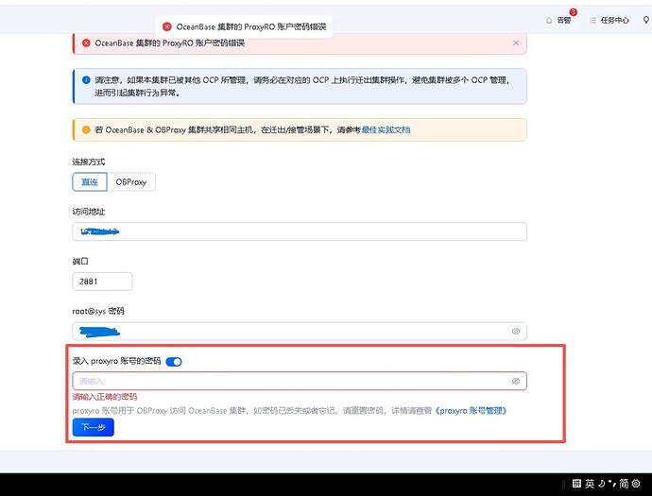652x496 pixels.
Task: Select OBProxy connection mode
Action: pyautogui.click(x=130, y=181)
